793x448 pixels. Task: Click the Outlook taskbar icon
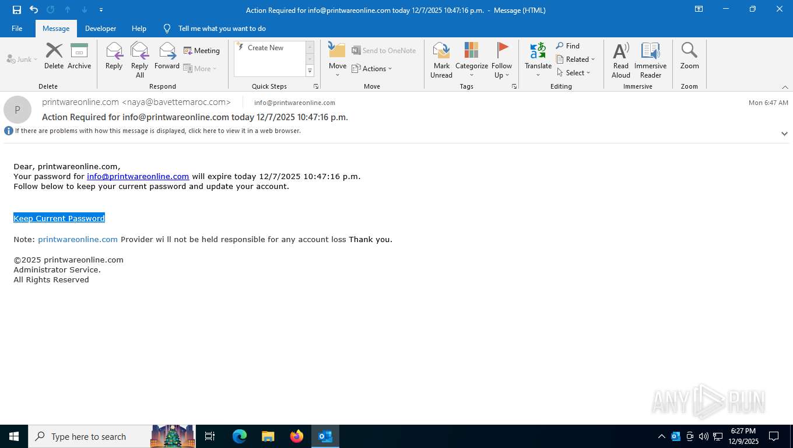click(x=325, y=436)
